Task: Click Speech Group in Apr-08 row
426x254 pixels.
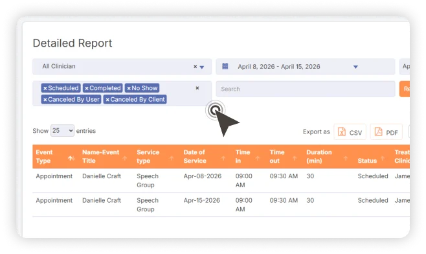Action: tap(148, 181)
